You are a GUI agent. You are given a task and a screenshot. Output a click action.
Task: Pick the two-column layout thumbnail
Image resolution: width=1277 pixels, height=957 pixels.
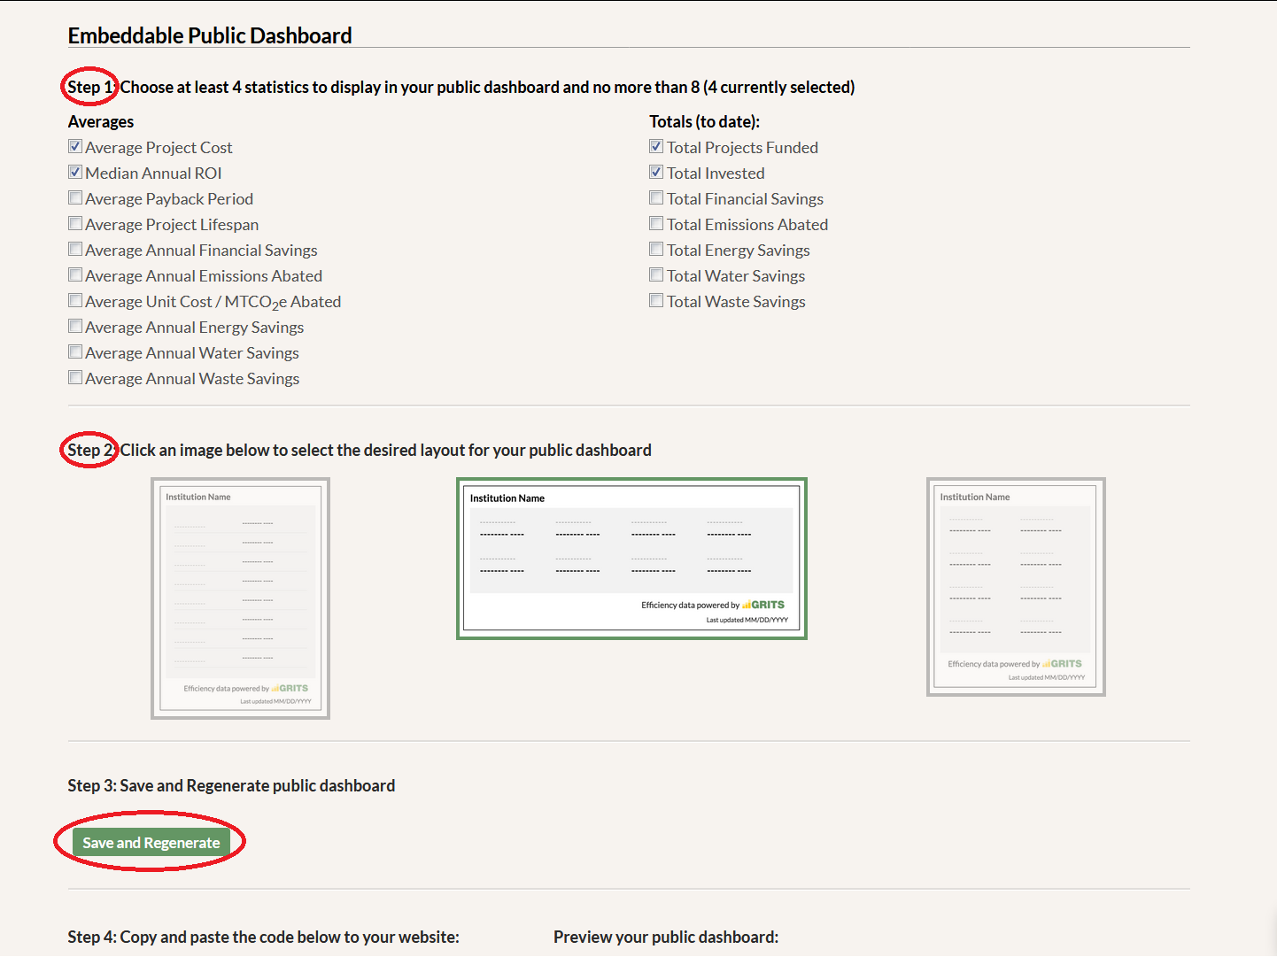(x=1016, y=587)
